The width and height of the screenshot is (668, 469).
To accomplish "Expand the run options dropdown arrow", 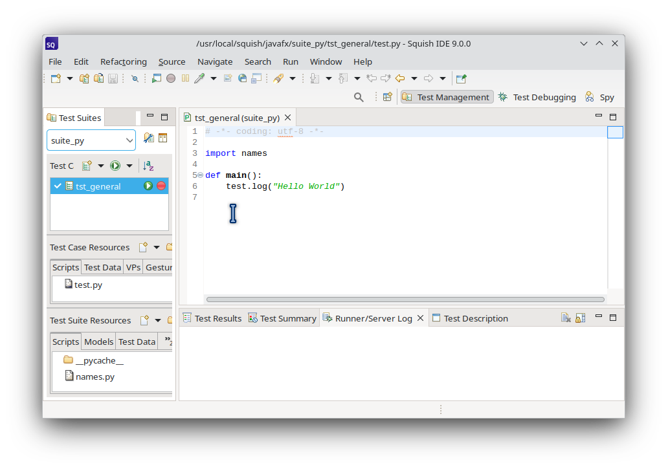I will coord(129,166).
